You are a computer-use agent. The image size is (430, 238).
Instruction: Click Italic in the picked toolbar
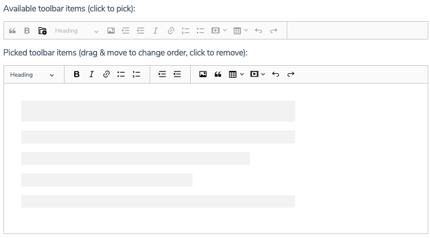91,74
